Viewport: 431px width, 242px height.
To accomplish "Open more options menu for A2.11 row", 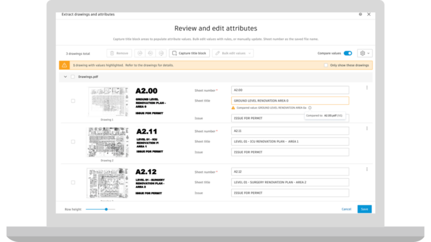I will coord(367,128).
